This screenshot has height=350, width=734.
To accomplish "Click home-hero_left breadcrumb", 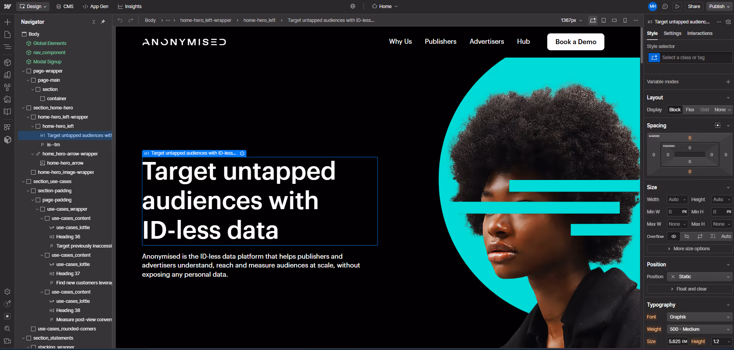I will (x=259, y=20).
